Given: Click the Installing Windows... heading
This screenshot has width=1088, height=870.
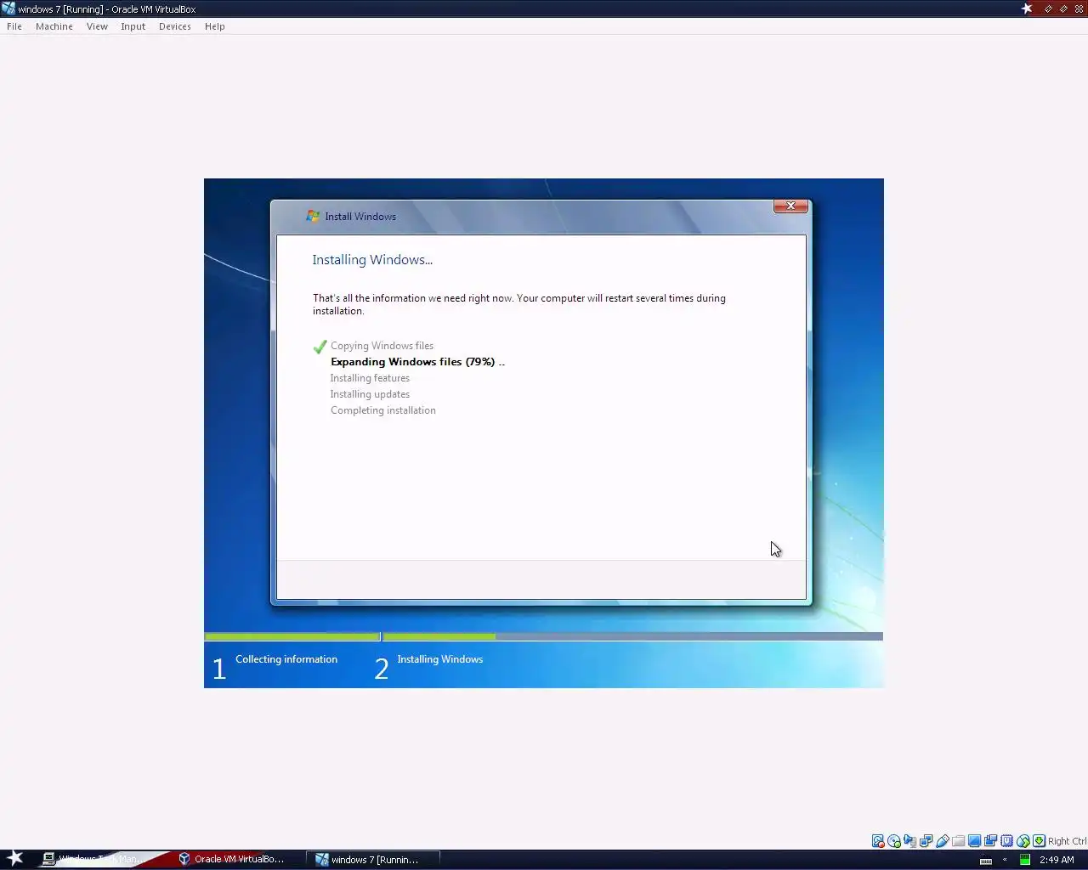Looking at the screenshot, I should click(372, 260).
